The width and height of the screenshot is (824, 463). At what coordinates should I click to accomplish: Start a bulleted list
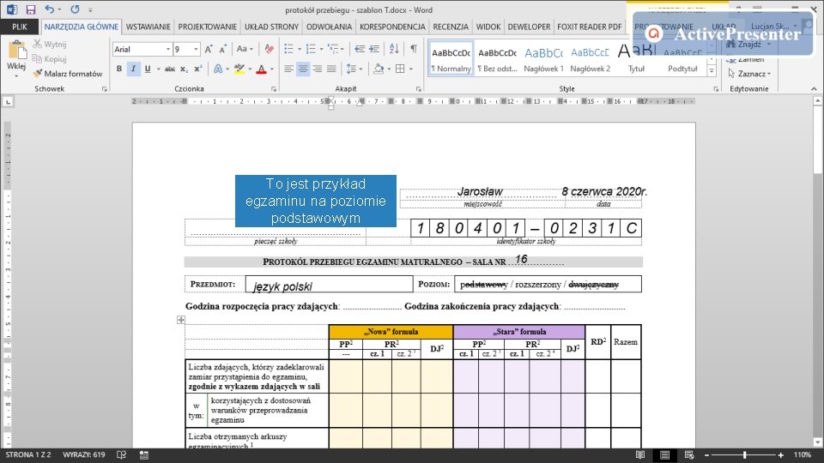(288, 50)
